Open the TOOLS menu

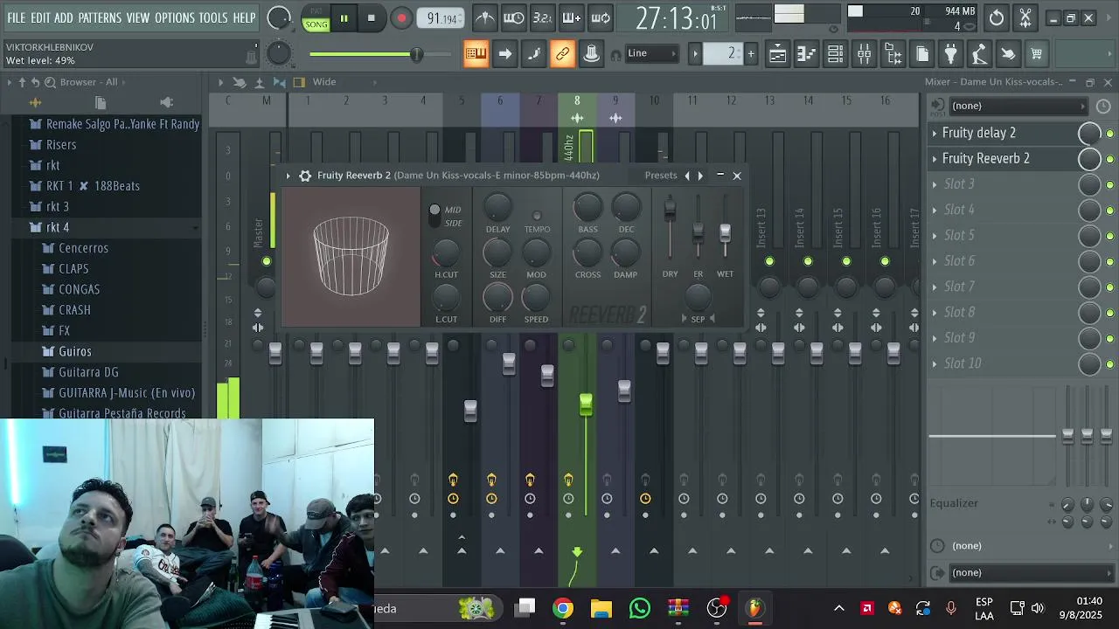pos(213,17)
